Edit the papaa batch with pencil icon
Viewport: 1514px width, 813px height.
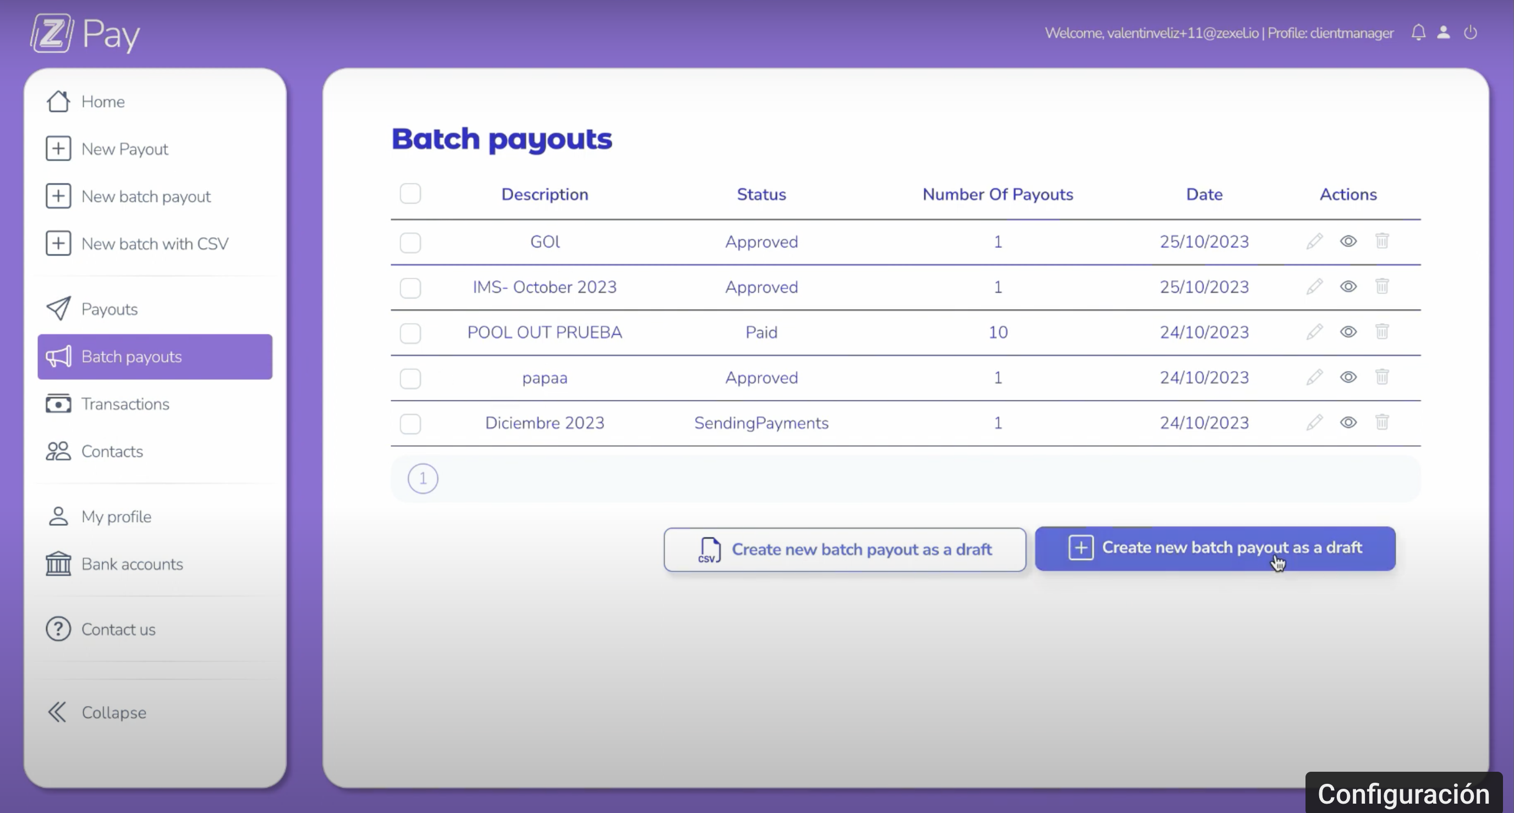point(1314,377)
